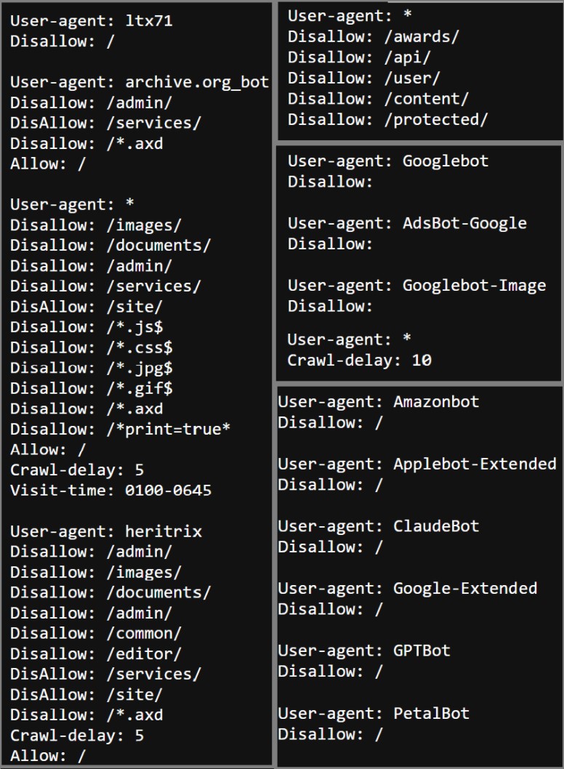Click the 'Disallow: /*.css$' rule
This screenshot has width=564, height=769.
92,347
